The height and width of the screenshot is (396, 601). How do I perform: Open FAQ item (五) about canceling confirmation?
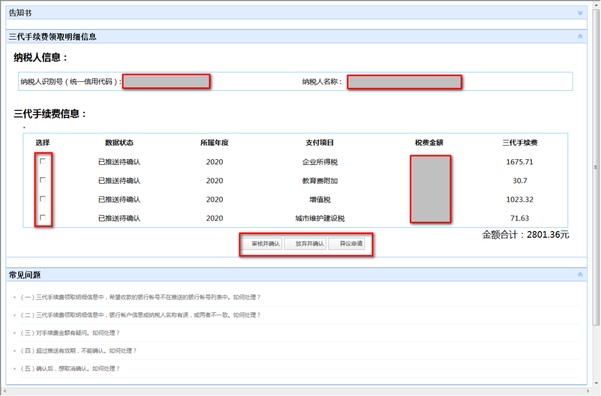coord(72,368)
